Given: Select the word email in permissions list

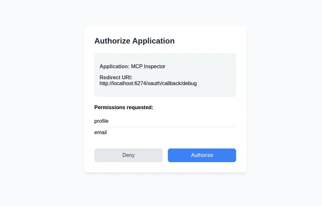Looking at the screenshot, I should tap(101, 132).
